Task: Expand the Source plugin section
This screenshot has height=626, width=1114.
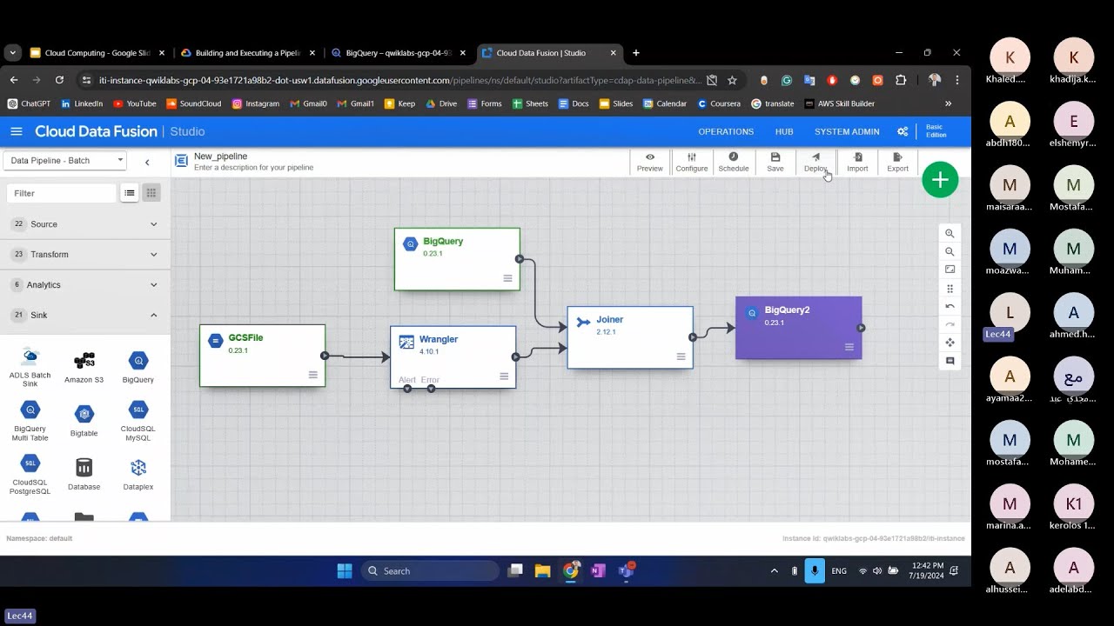Action: (x=85, y=224)
